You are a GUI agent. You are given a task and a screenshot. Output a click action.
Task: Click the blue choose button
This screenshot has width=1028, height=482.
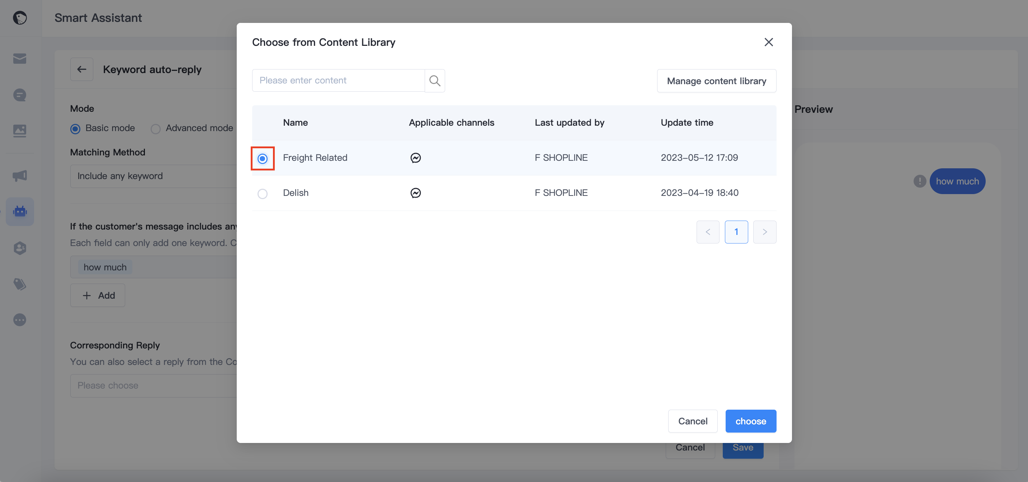(750, 421)
